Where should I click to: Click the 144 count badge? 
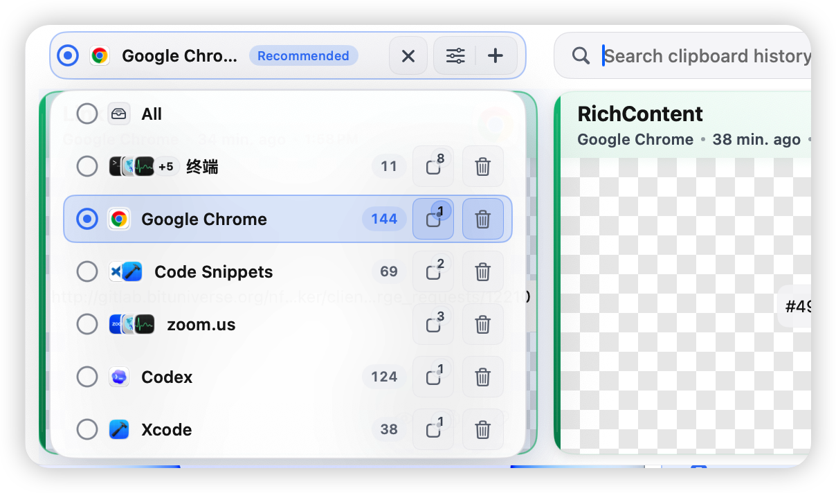pos(384,219)
